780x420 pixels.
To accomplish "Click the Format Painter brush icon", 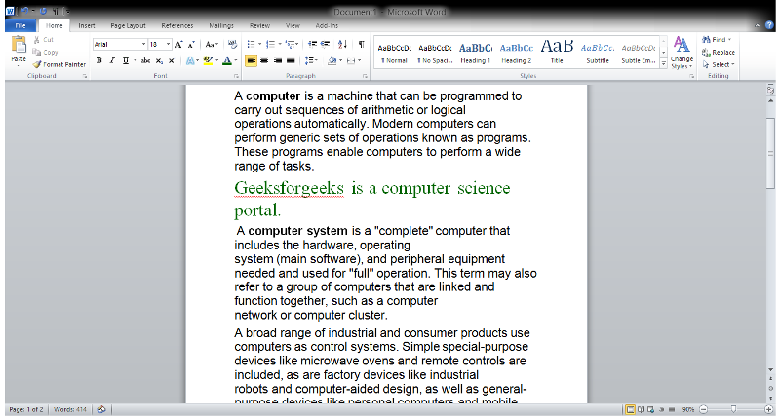I will (x=37, y=64).
